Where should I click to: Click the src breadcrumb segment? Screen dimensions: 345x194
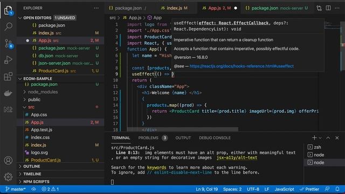(113, 18)
